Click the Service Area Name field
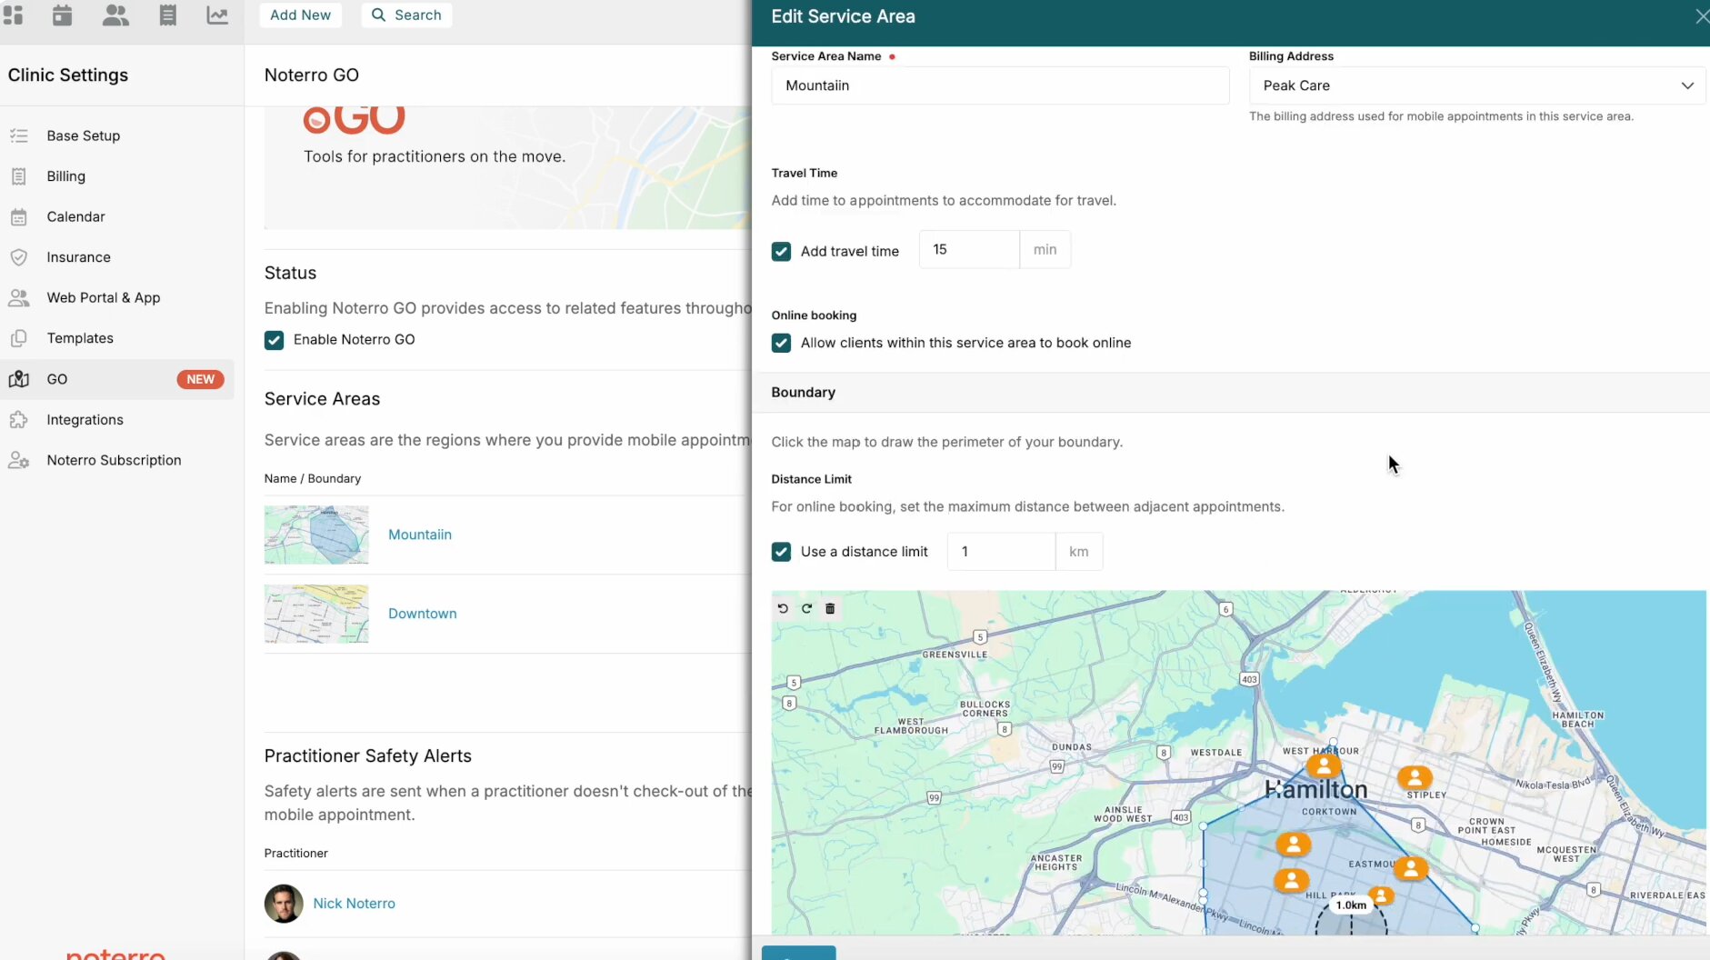Viewport: 1710px width, 960px height. click(1000, 85)
